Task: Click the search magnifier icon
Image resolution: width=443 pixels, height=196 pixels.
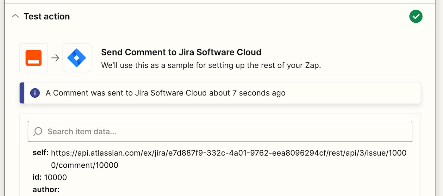Action: click(x=38, y=131)
